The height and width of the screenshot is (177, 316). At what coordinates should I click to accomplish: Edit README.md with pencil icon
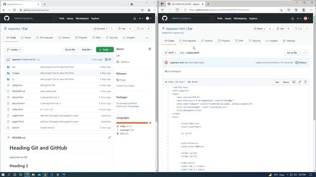pyautogui.click(x=110, y=138)
